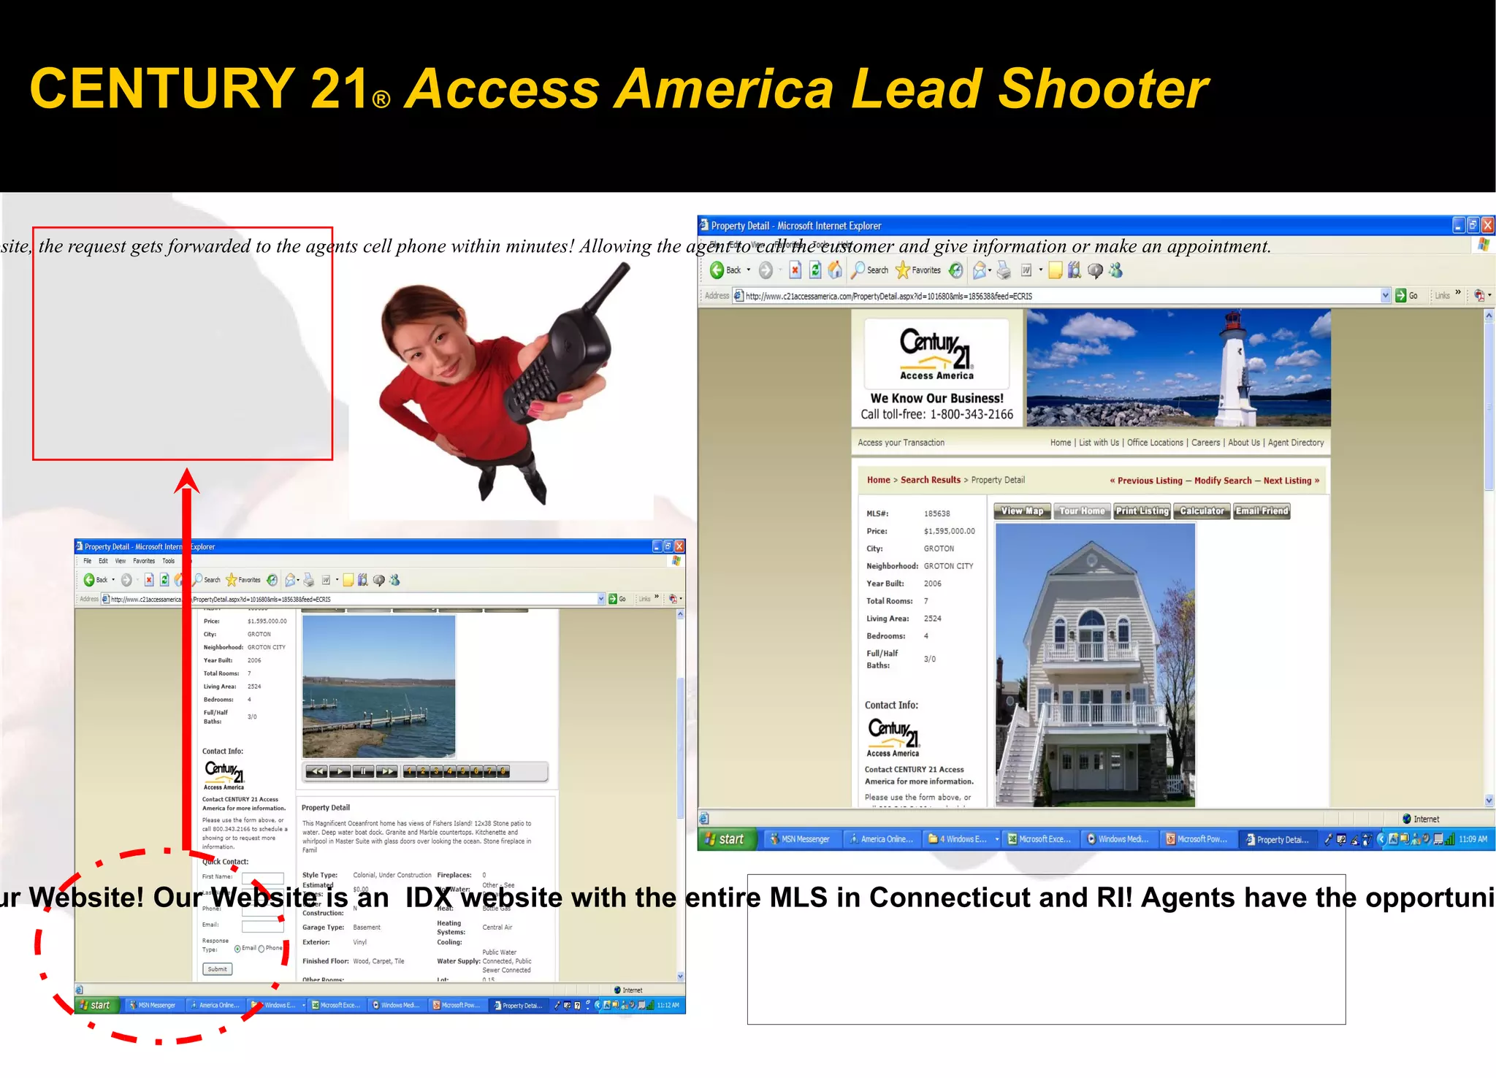Jump to slideshow photo number 5
This screenshot has width=1496, height=1078.
(x=462, y=771)
